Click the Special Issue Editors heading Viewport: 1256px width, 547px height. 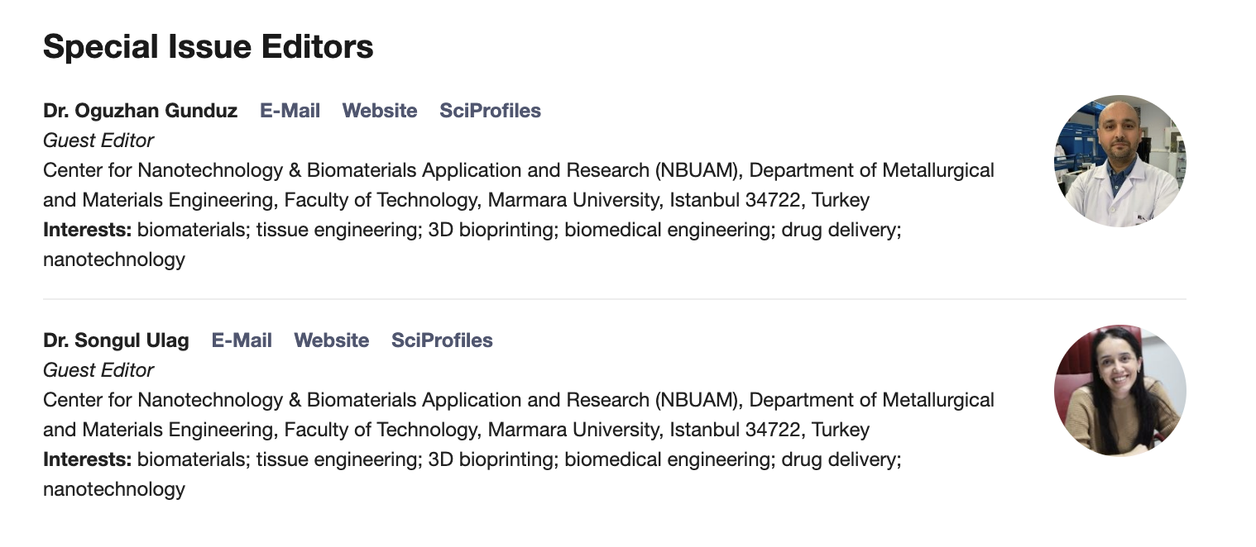pos(208,47)
